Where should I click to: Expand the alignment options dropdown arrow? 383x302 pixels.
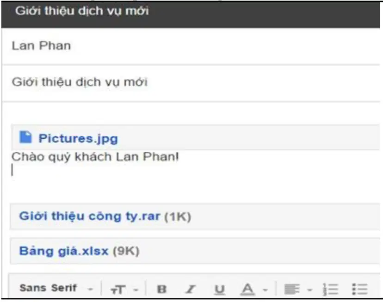(310, 290)
